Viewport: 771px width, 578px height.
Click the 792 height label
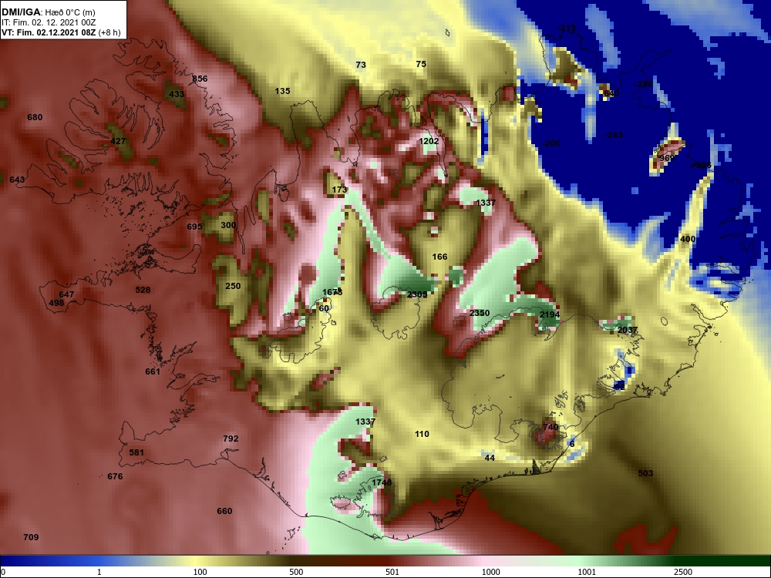[231, 439]
